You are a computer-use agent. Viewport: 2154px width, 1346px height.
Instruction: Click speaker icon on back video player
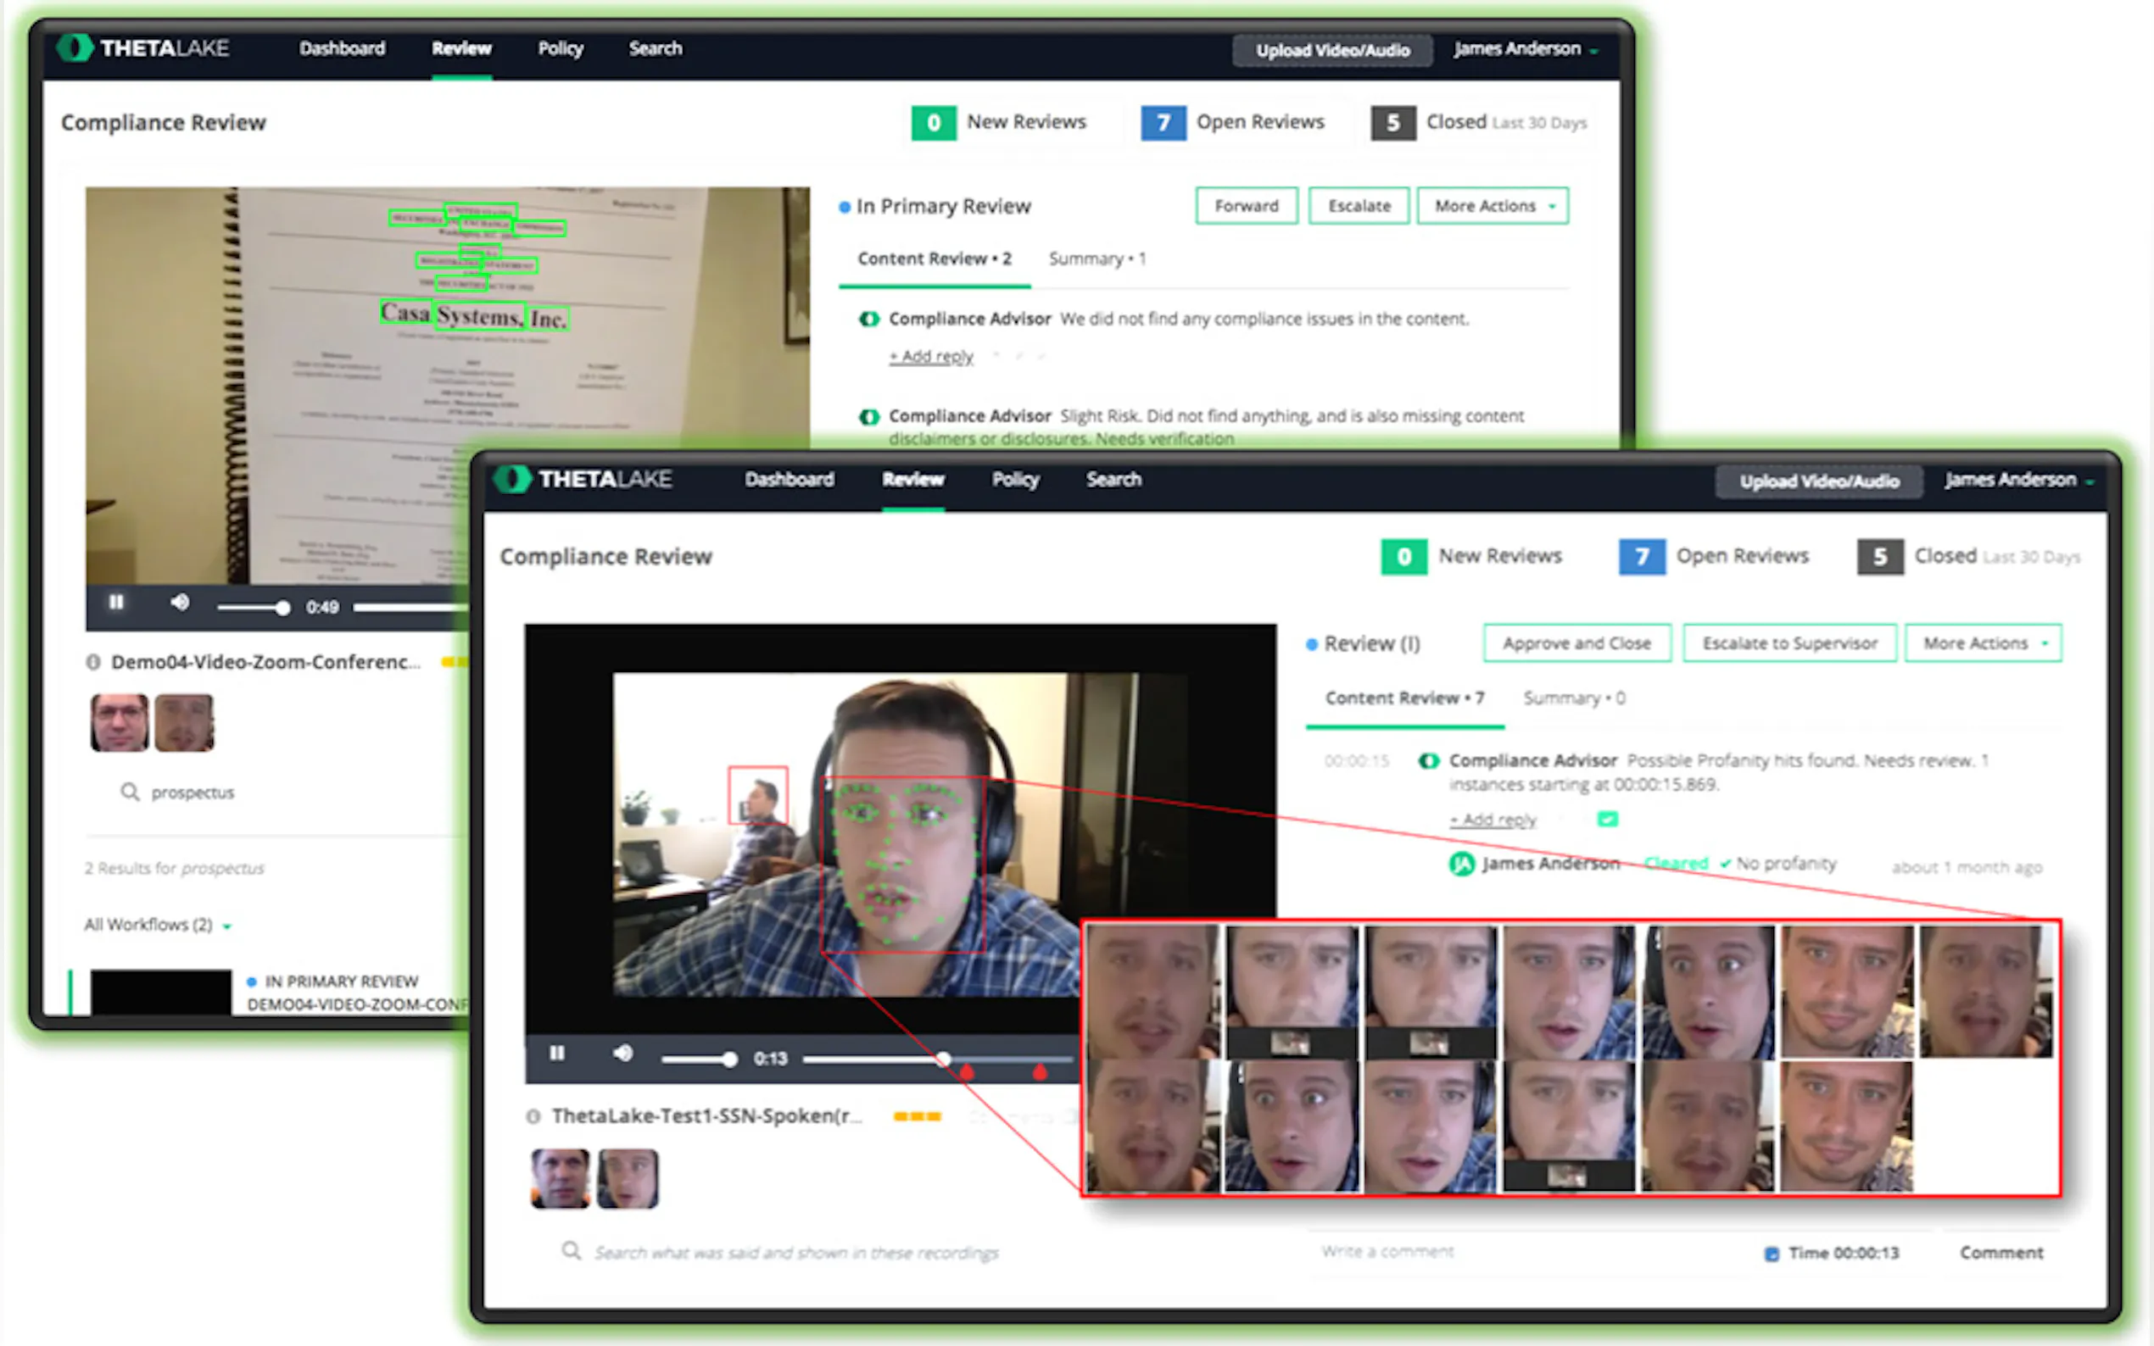(x=180, y=603)
